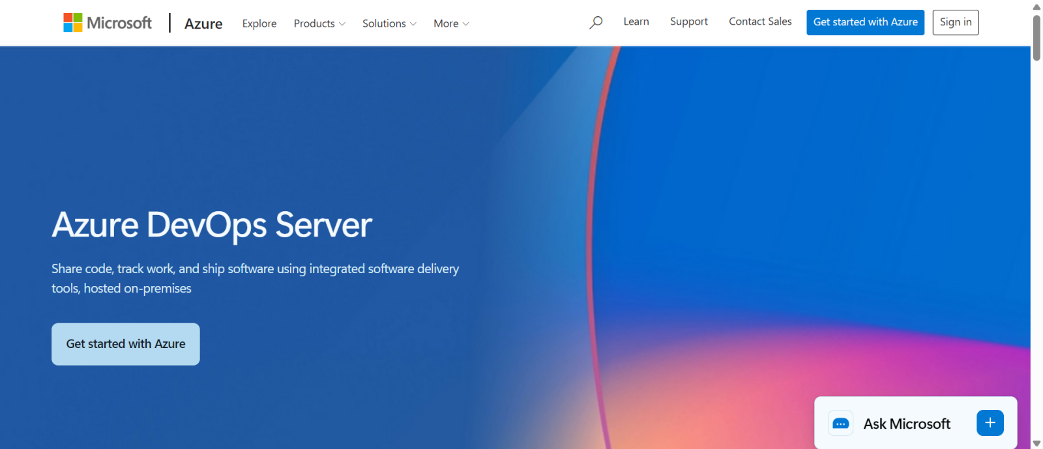Open the Explore menu item

[259, 23]
